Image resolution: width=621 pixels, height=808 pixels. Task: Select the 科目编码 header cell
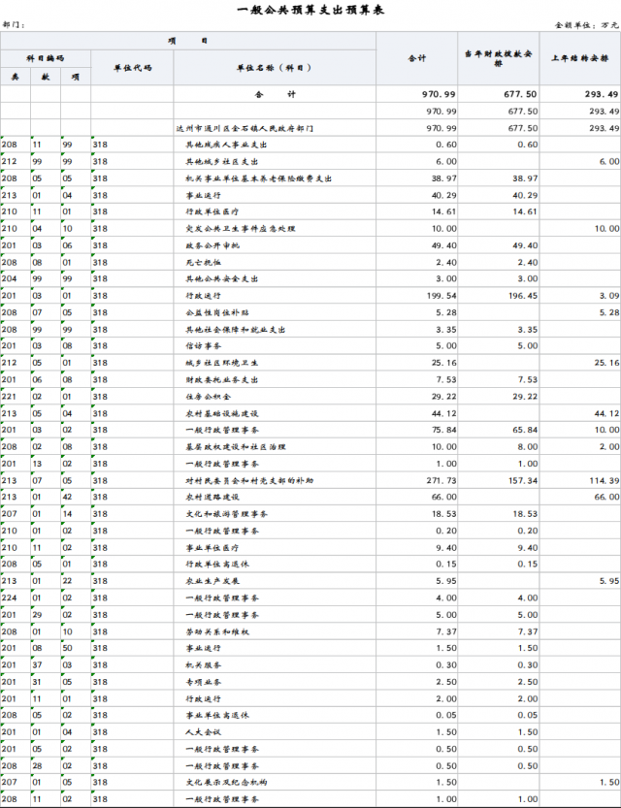point(45,58)
